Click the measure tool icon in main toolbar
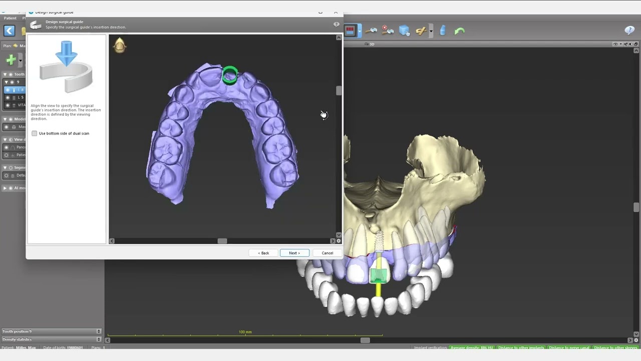 pyautogui.click(x=372, y=31)
